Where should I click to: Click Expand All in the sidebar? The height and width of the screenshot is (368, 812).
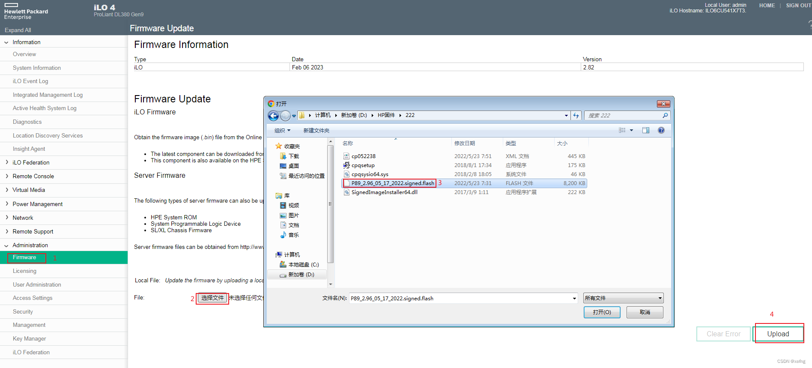(18, 30)
